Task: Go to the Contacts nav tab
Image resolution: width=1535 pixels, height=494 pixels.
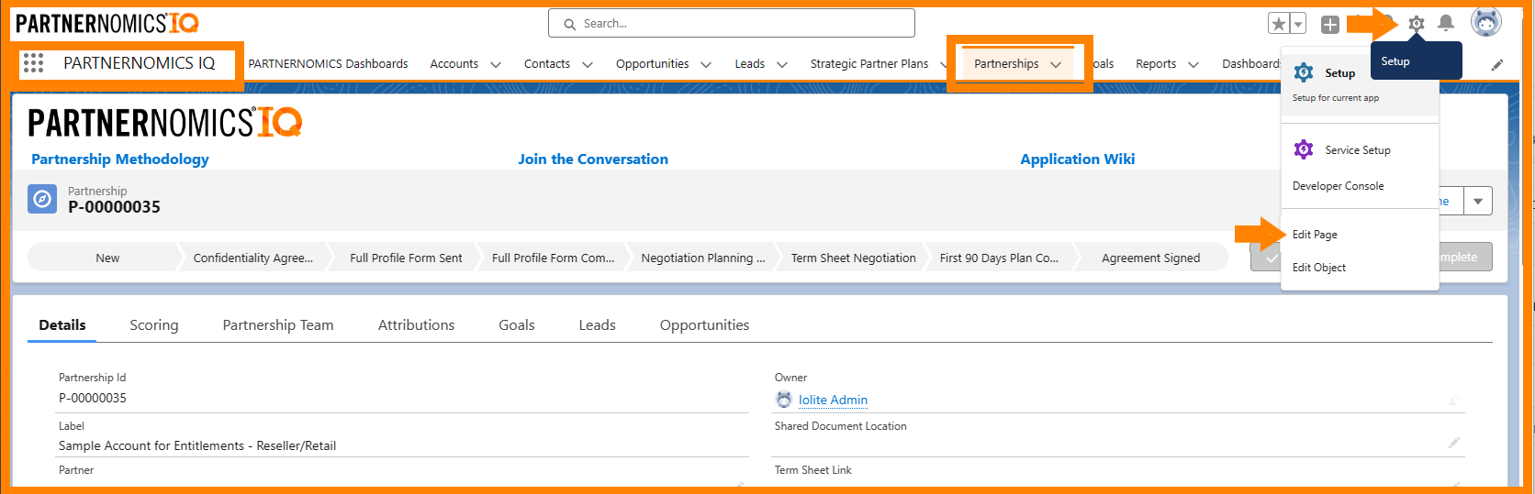Action: coord(547,64)
